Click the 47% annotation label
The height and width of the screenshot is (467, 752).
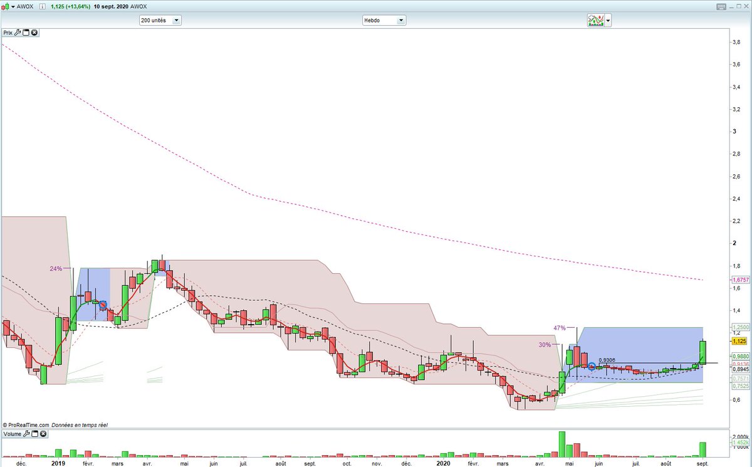[x=560, y=328]
